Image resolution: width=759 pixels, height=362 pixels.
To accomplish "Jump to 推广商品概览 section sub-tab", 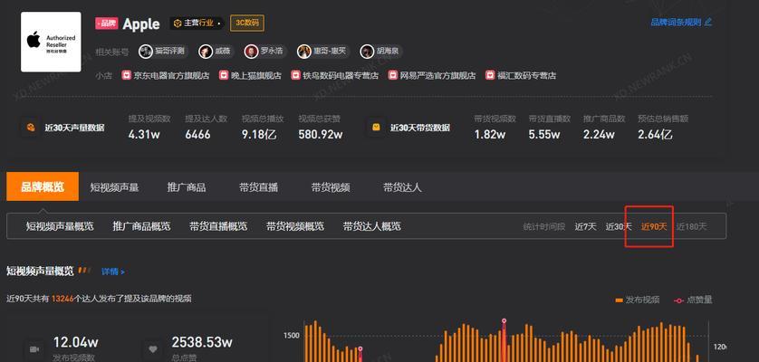I will coord(142,226).
